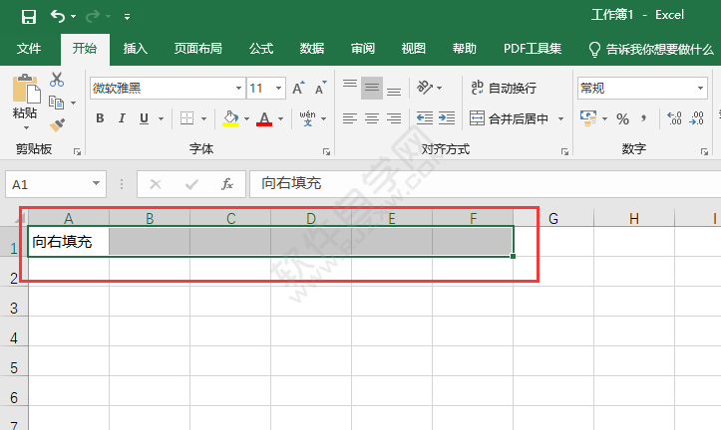Open the Customize Quick Access Toolbar arrow
Screen dimensions: 721x430
click(127, 17)
